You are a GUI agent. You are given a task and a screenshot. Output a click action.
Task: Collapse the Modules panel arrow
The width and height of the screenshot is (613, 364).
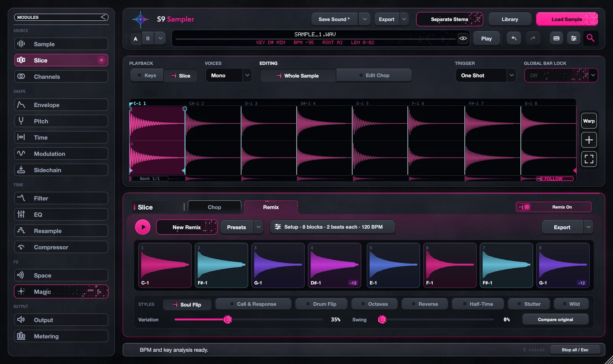104,17
